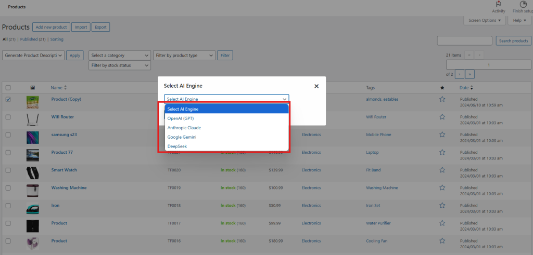Check the Product 77 checkbox
This screenshot has height=255, width=533.
click(x=8, y=152)
